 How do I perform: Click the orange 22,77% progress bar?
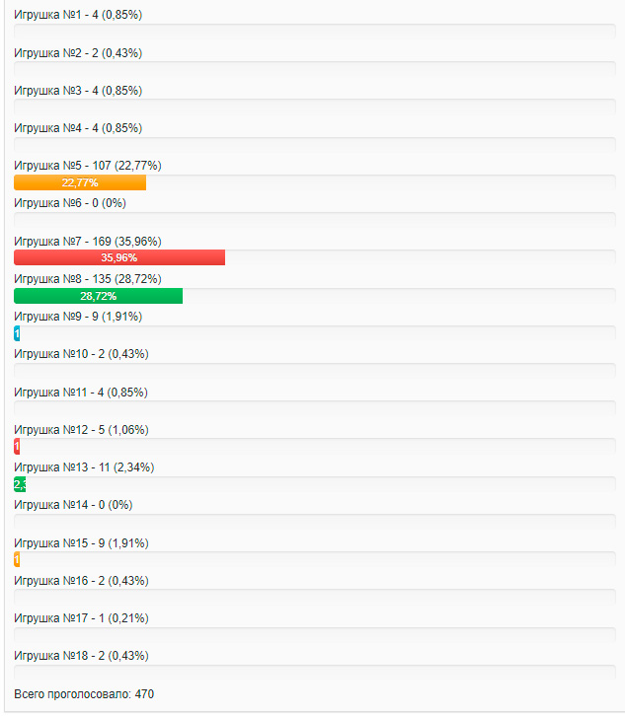(80, 182)
